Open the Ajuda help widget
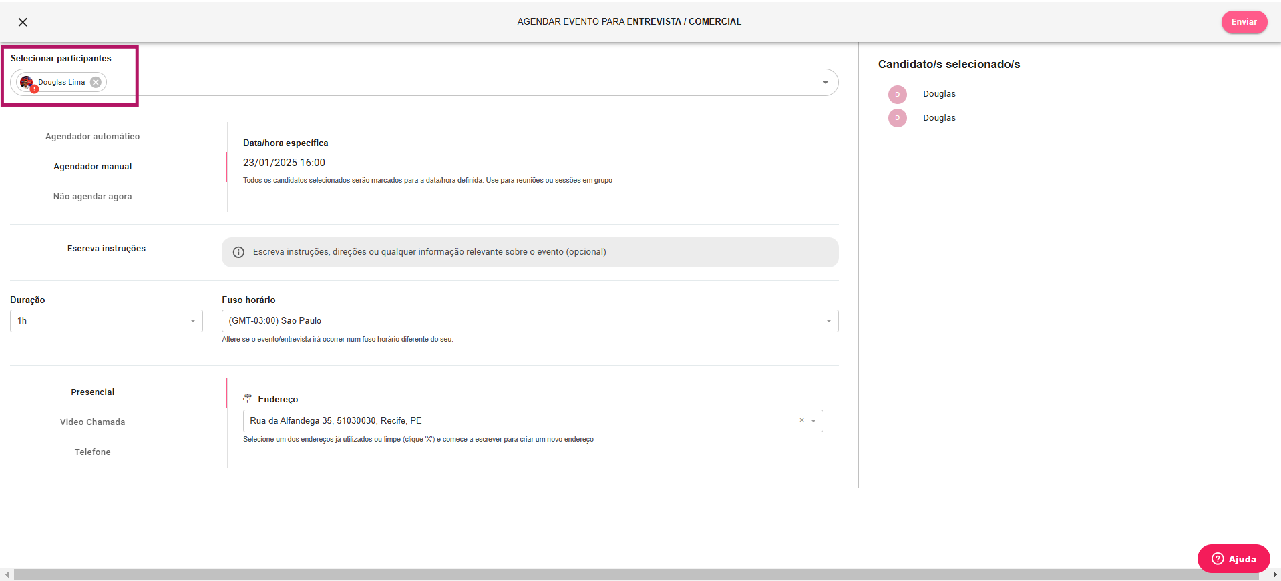This screenshot has height=581, width=1281. coord(1233,559)
